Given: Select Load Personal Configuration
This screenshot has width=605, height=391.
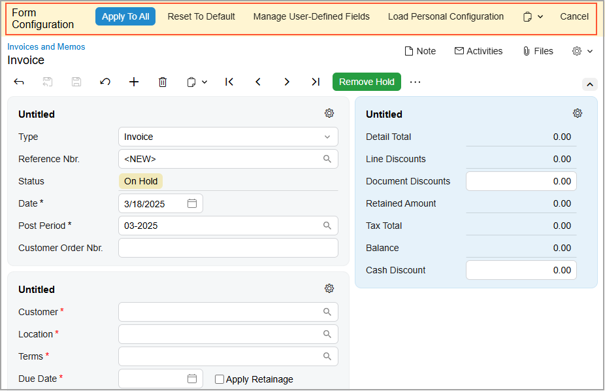Looking at the screenshot, I should pos(446,16).
